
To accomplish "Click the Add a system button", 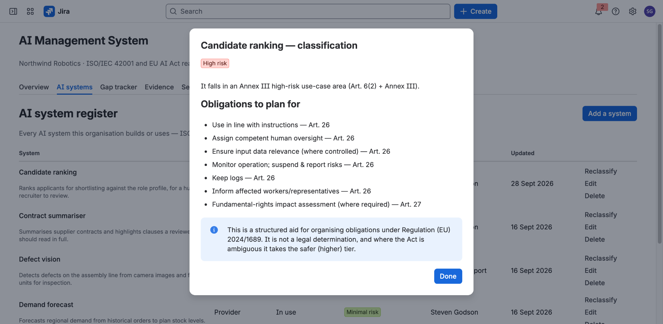I will (x=609, y=113).
